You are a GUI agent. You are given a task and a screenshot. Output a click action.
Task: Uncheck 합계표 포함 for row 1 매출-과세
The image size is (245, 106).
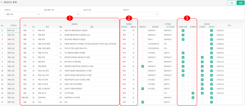[183, 30]
